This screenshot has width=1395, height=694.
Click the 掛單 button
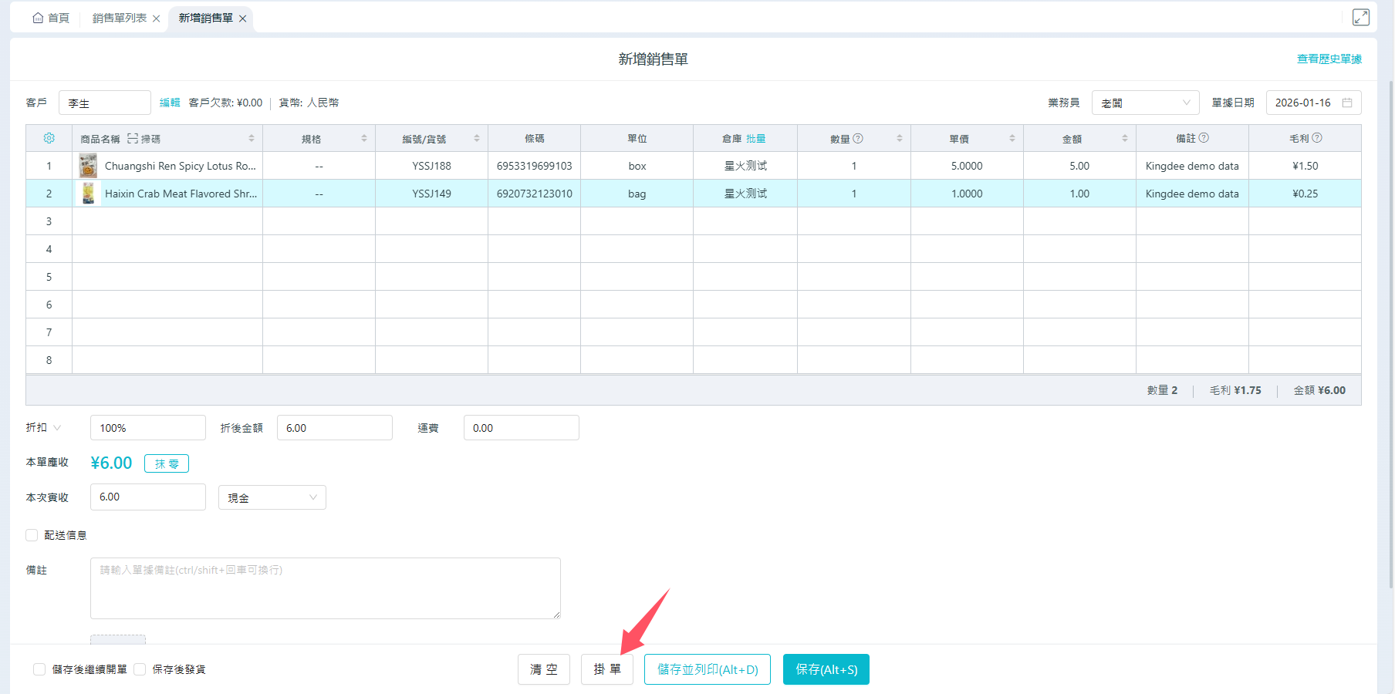point(606,669)
